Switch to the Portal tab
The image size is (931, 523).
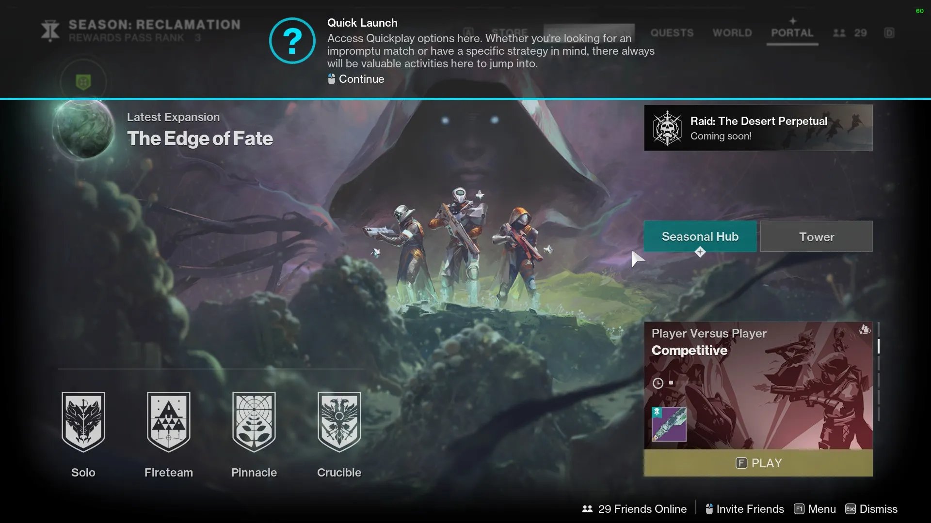coord(792,33)
